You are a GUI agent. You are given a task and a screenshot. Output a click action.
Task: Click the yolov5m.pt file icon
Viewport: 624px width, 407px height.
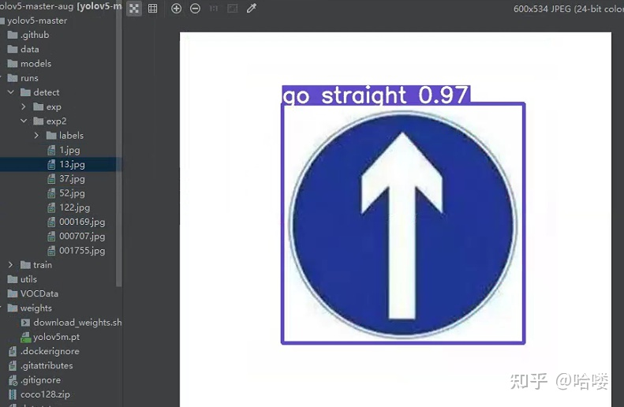pos(25,338)
